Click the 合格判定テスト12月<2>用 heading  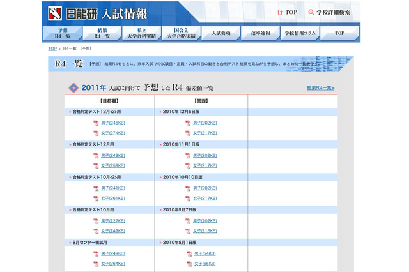point(96,112)
